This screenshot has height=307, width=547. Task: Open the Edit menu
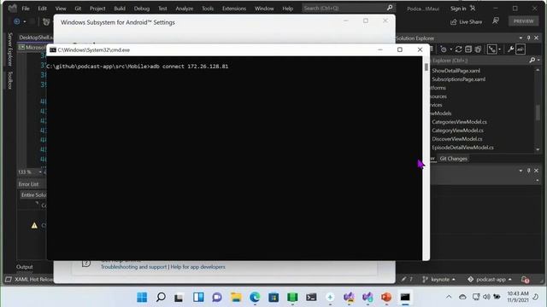point(42,9)
